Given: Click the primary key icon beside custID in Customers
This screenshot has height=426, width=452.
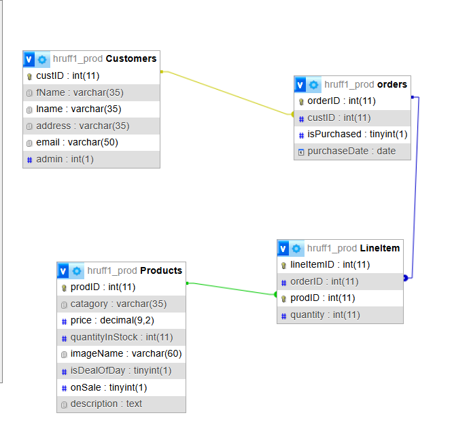Looking at the screenshot, I should click(29, 76).
